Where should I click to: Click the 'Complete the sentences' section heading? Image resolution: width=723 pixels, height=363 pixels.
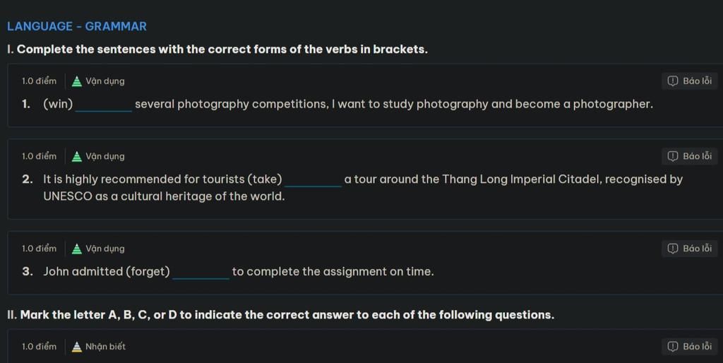click(217, 49)
